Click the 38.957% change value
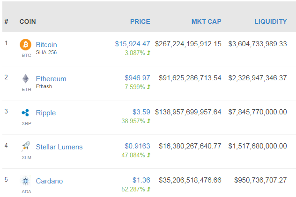 point(133,121)
